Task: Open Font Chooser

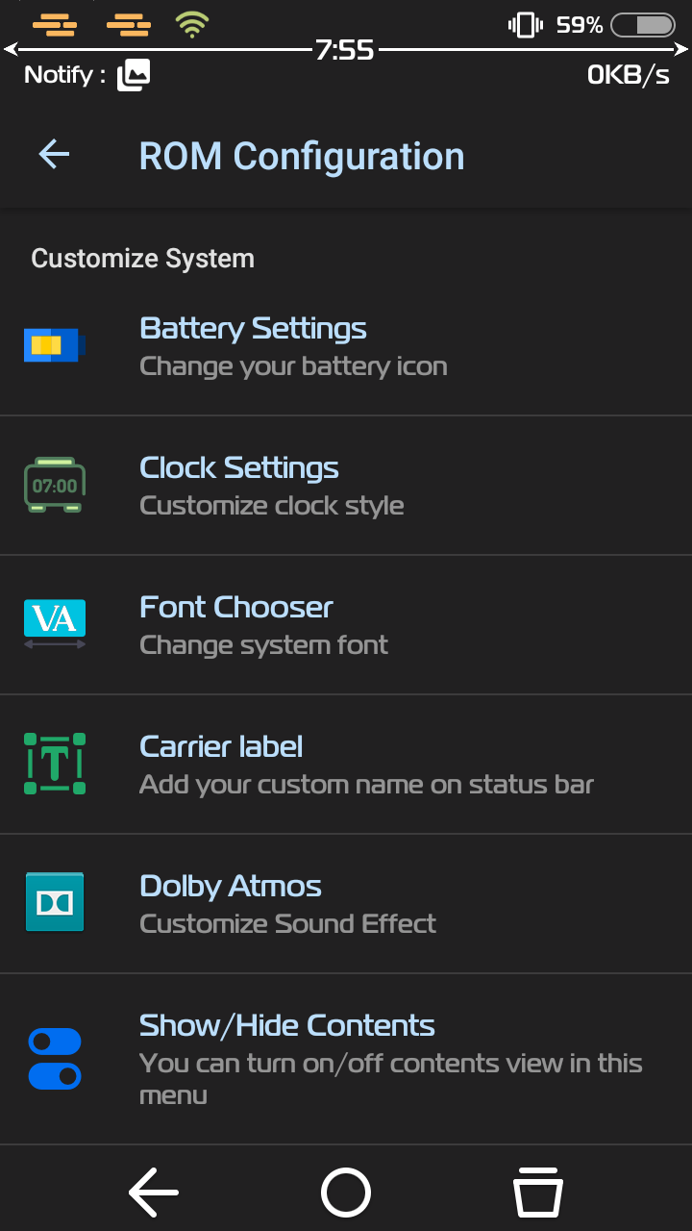Action: coord(236,608)
